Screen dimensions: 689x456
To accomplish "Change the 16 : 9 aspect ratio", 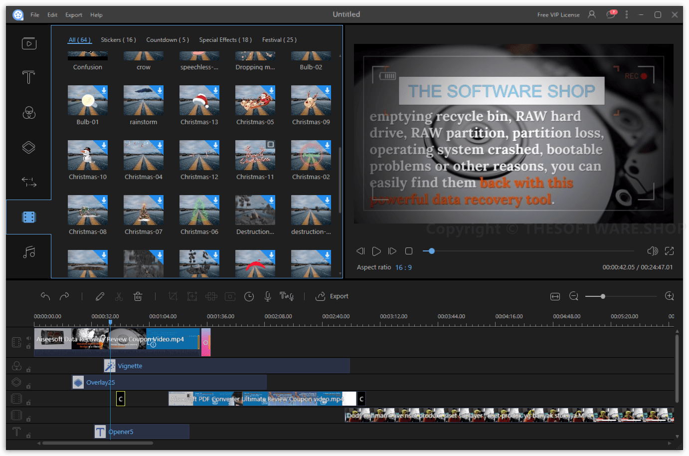I will 403,267.
